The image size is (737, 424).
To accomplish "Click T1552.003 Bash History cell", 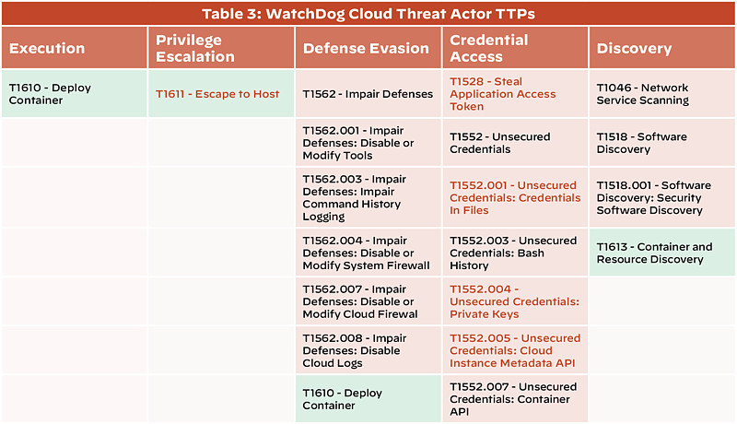I will [x=512, y=253].
